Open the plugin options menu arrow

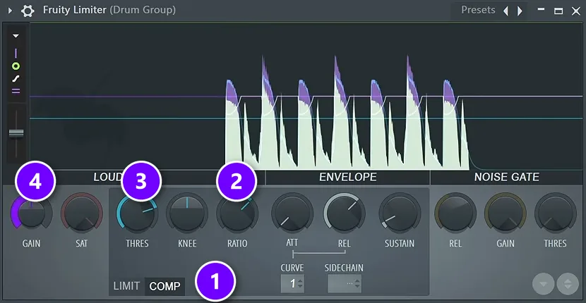pyautogui.click(x=10, y=11)
